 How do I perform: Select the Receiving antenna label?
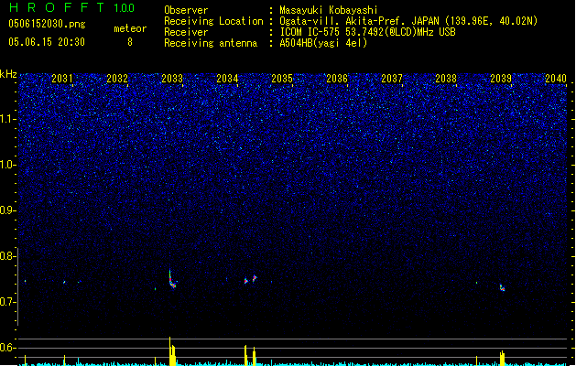click(x=211, y=43)
